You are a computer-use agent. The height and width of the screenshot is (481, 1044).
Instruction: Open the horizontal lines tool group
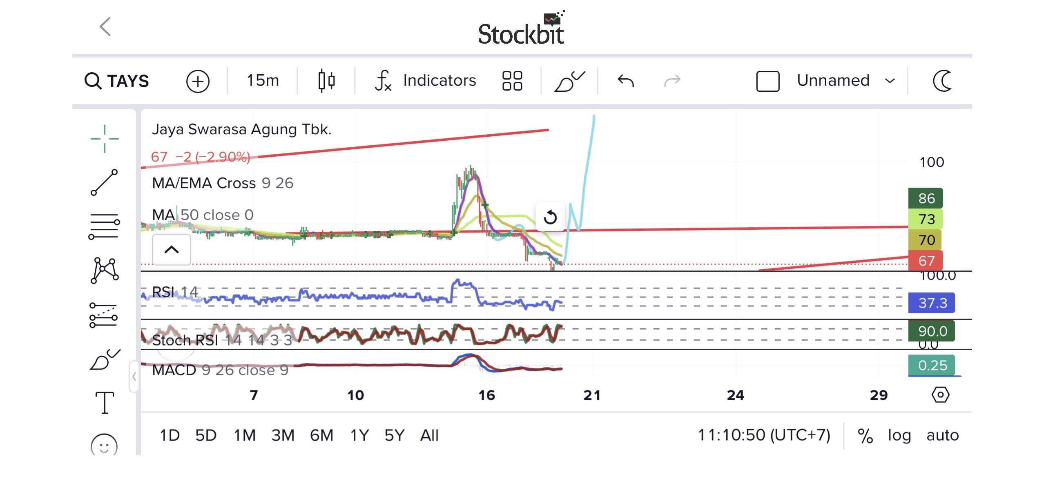(104, 226)
